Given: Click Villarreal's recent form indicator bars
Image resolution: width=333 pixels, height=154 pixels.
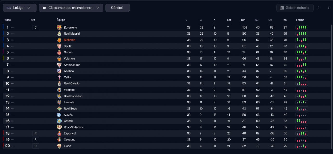Looking at the screenshot, I should click(x=302, y=90).
